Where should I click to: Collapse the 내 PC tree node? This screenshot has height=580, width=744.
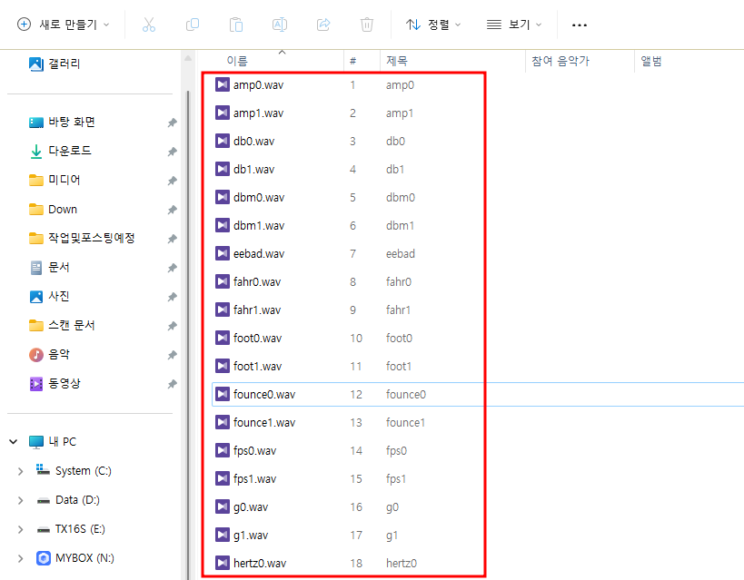(14, 441)
